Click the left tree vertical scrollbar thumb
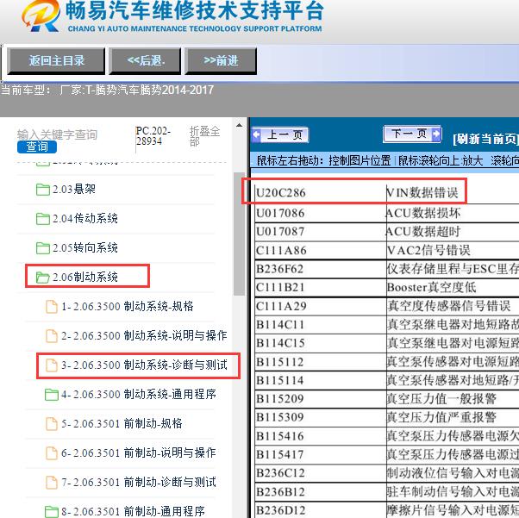The height and width of the screenshot is (518, 519). (239, 234)
